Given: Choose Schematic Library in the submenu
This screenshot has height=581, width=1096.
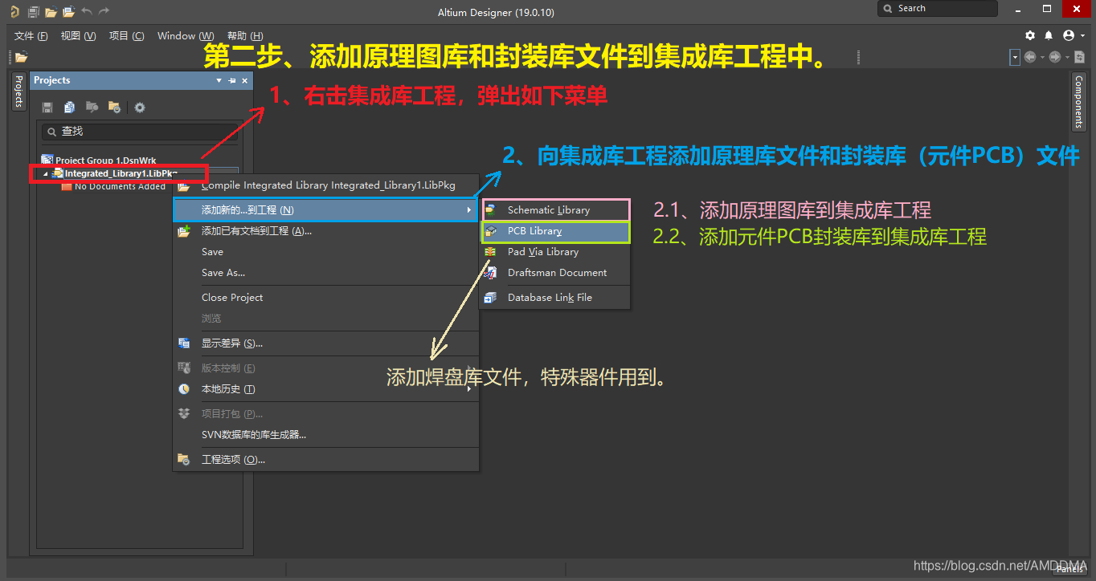Looking at the screenshot, I should click(x=548, y=210).
